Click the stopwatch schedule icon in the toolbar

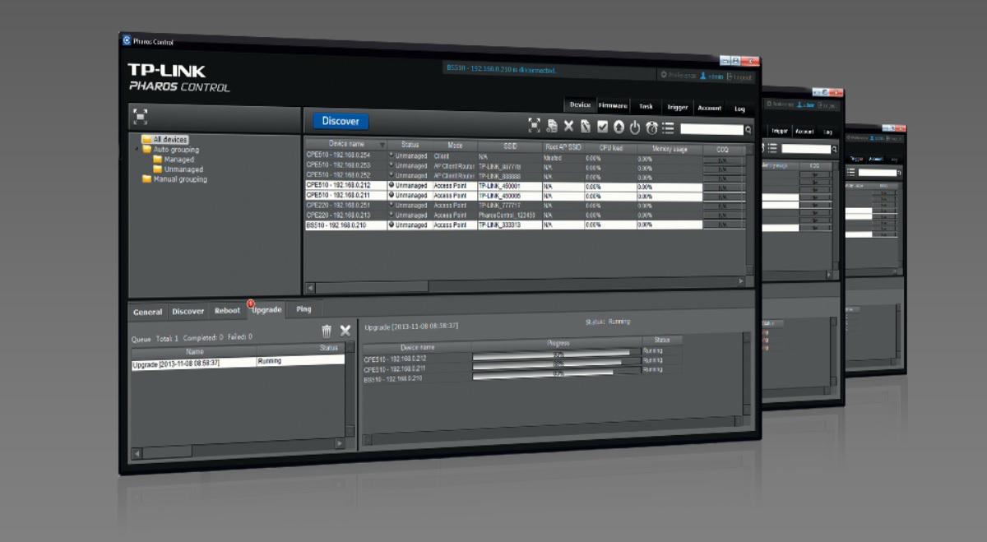click(x=651, y=128)
